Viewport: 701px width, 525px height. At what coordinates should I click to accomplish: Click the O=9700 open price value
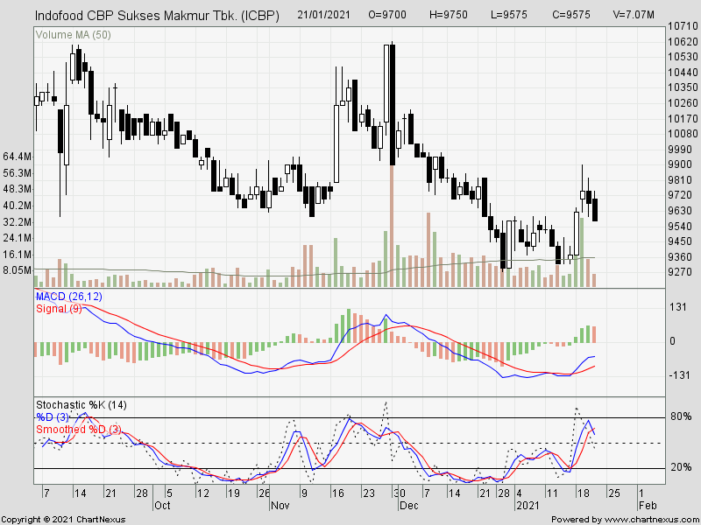click(x=387, y=15)
